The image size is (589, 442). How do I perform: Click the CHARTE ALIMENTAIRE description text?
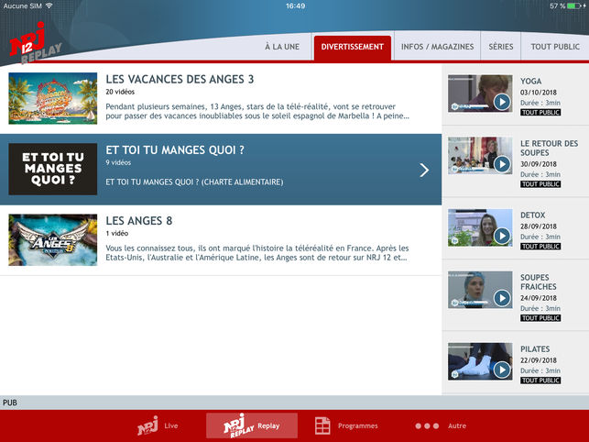194,182
